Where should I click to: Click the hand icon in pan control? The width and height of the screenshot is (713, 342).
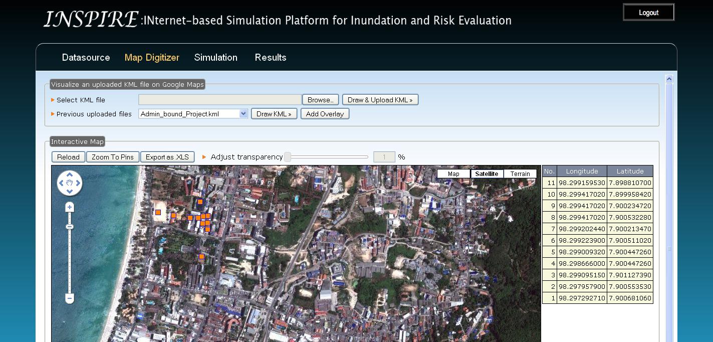tap(70, 184)
